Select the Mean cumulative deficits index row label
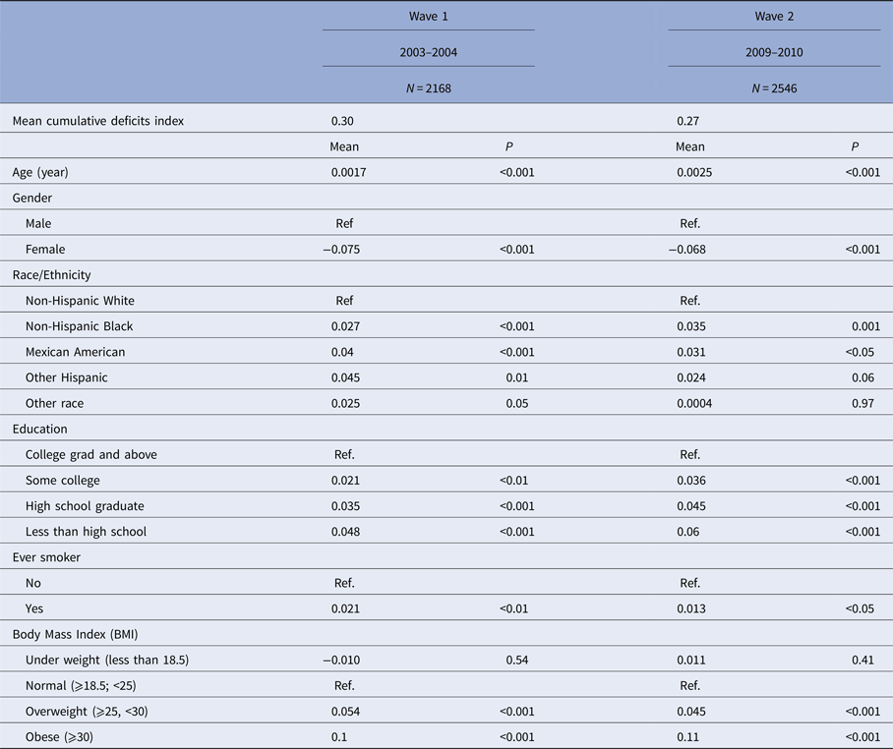893x749 pixels. pyautogui.click(x=97, y=121)
